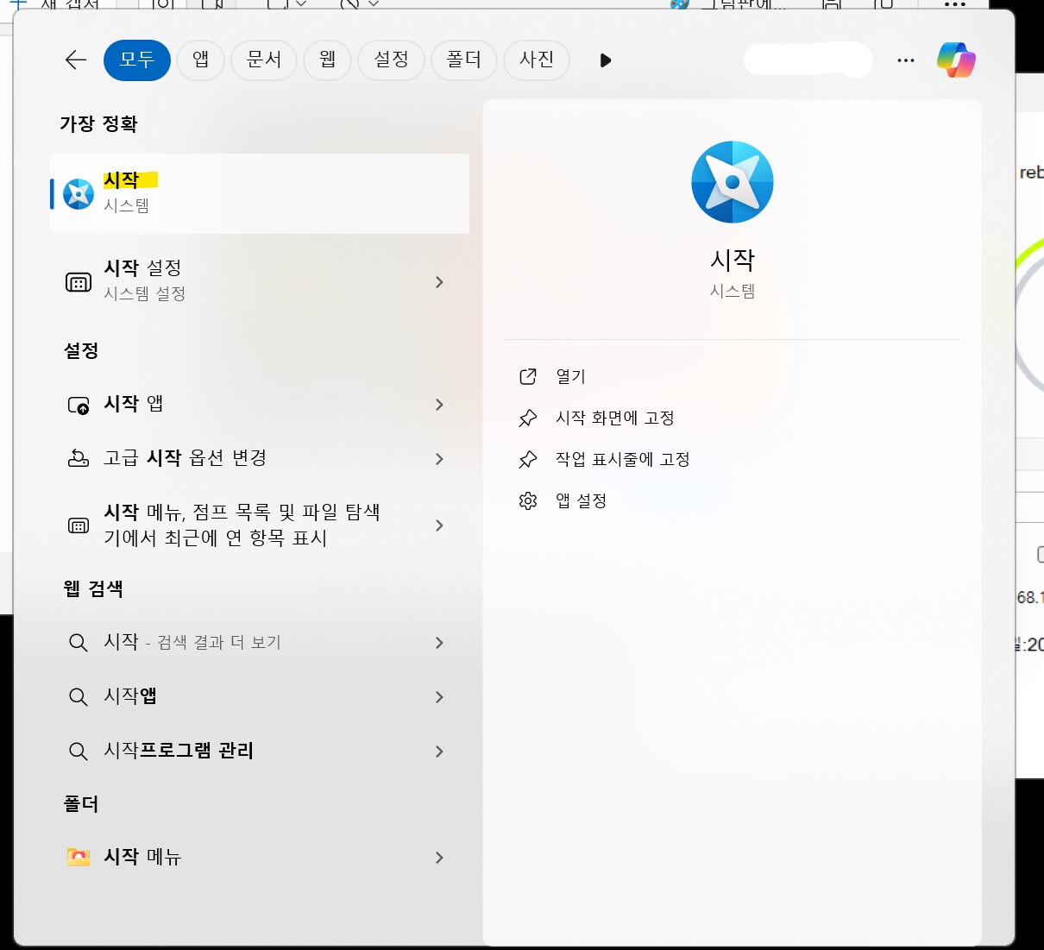This screenshot has height=950, width=1044.
Task: Open 고급 시작 옵션 변경 result
Action: point(260,458)
